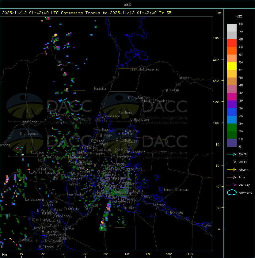Click the 'eb+bip' legend label
The height and width of the screenshot is (258, 255).
click(x=245, y=185)
